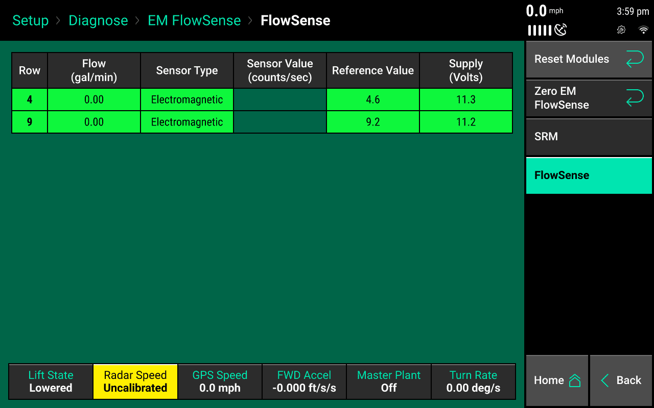Click Electromagnetic sensor type in row 9
The width and height of the screenshot is (654, 408).
click(x=187, y=122)
